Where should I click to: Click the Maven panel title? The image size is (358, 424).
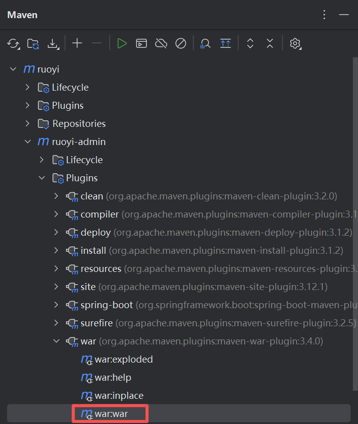click(x=23, y=15)
